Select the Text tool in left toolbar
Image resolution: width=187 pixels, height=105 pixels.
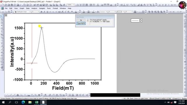point(2,43)
